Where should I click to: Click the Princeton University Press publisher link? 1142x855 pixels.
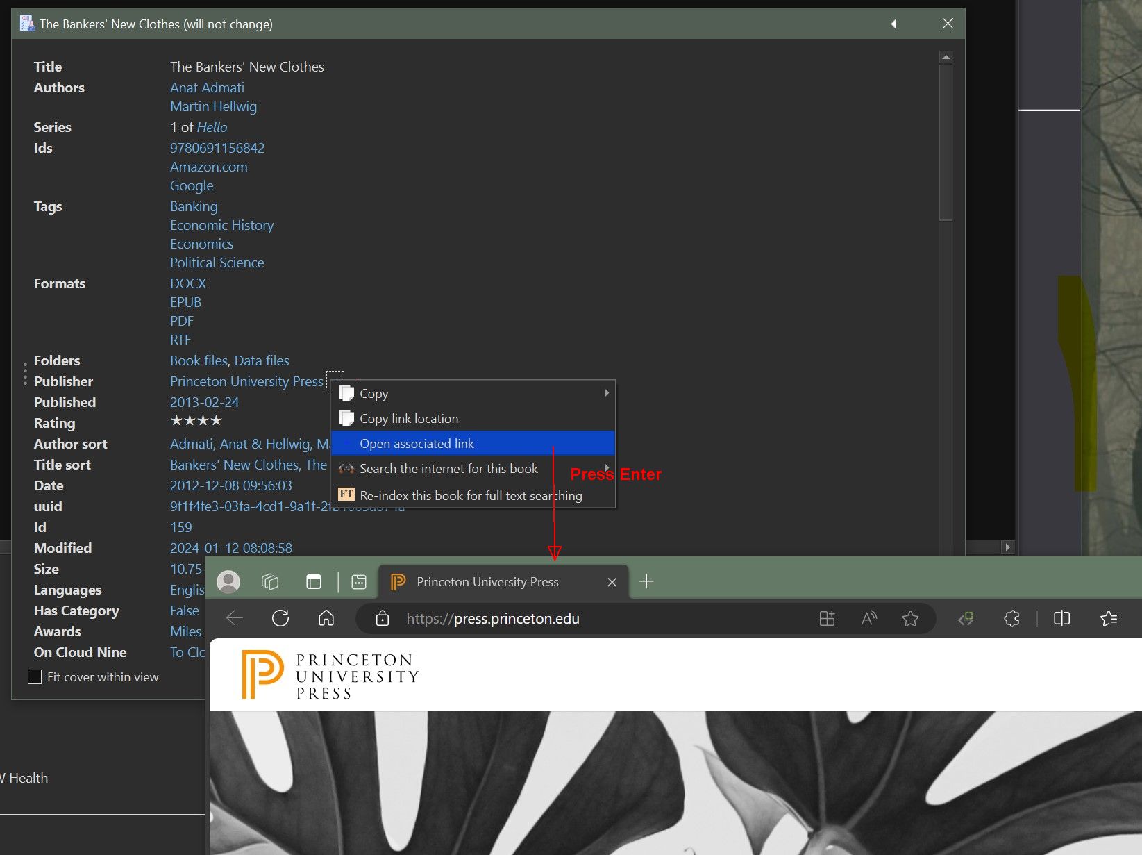[x=246, y=381]
